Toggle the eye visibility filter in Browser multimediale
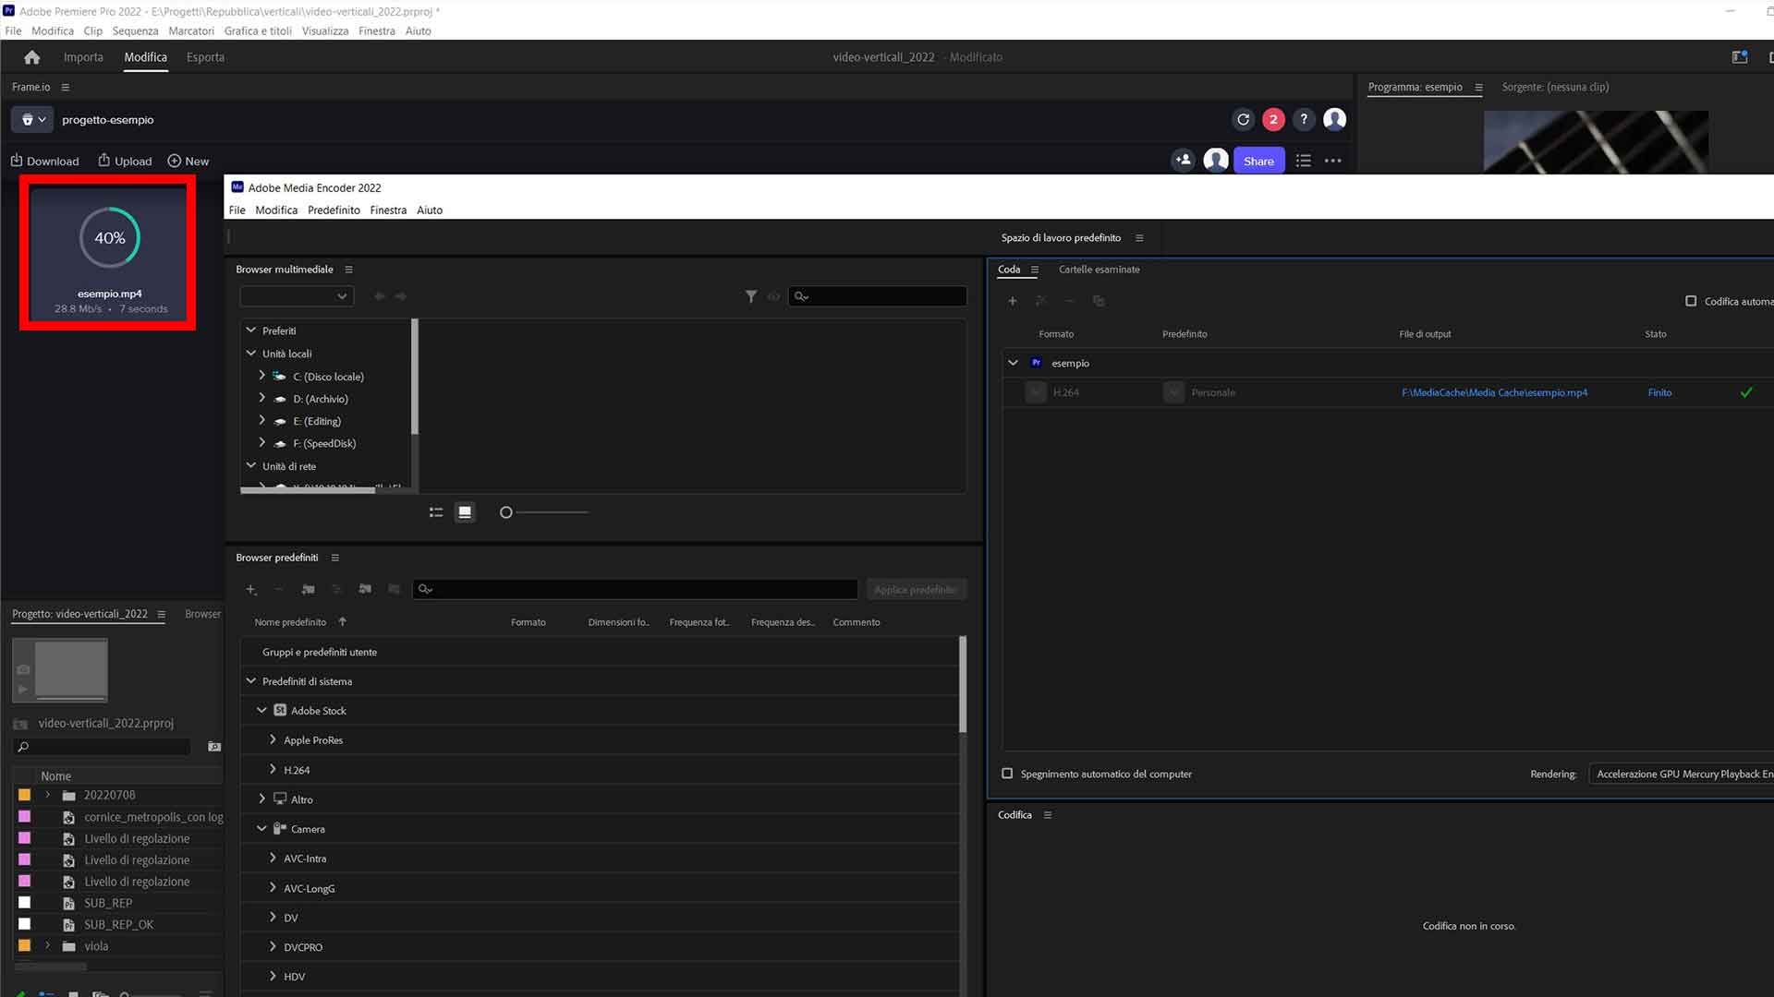1774x997 pixels. [x=774, y=296]
